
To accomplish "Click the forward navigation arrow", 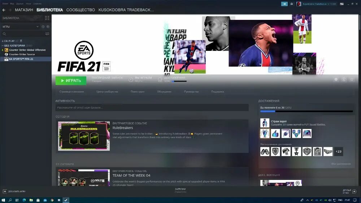I will pyautogui.click(x=10, y=10).
